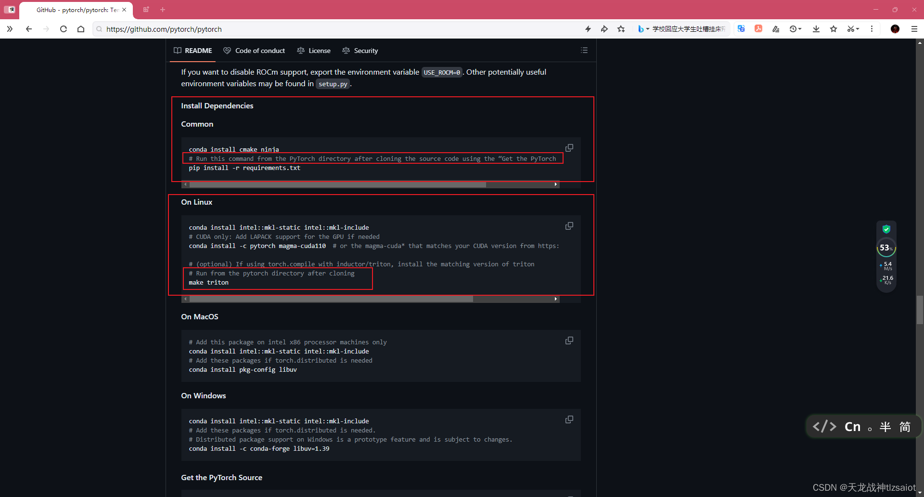Copy the On Linux install commands

pos(569,225)
